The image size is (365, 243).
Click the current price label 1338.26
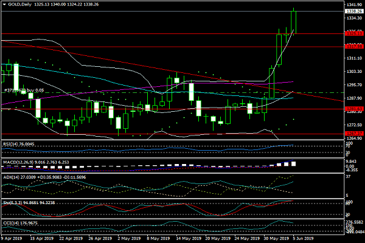point(354,11)
